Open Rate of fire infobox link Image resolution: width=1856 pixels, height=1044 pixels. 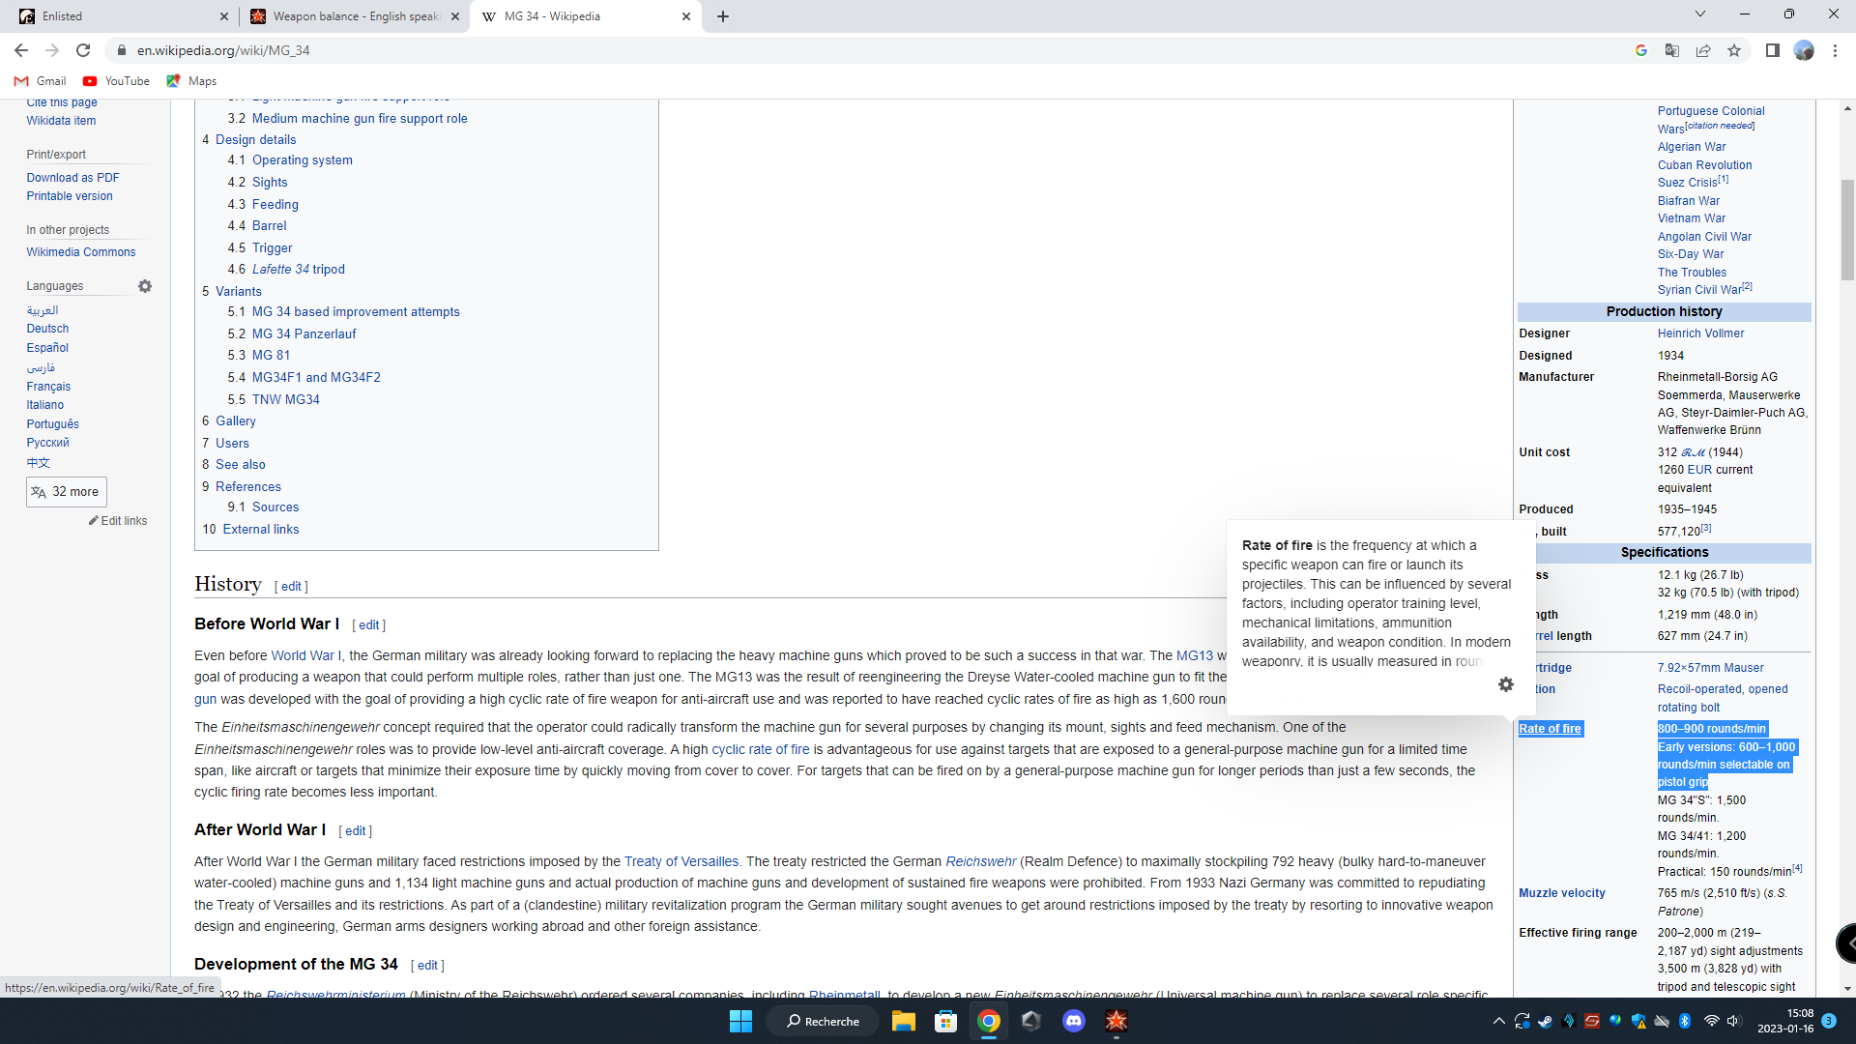click(x=1550, y=729)
